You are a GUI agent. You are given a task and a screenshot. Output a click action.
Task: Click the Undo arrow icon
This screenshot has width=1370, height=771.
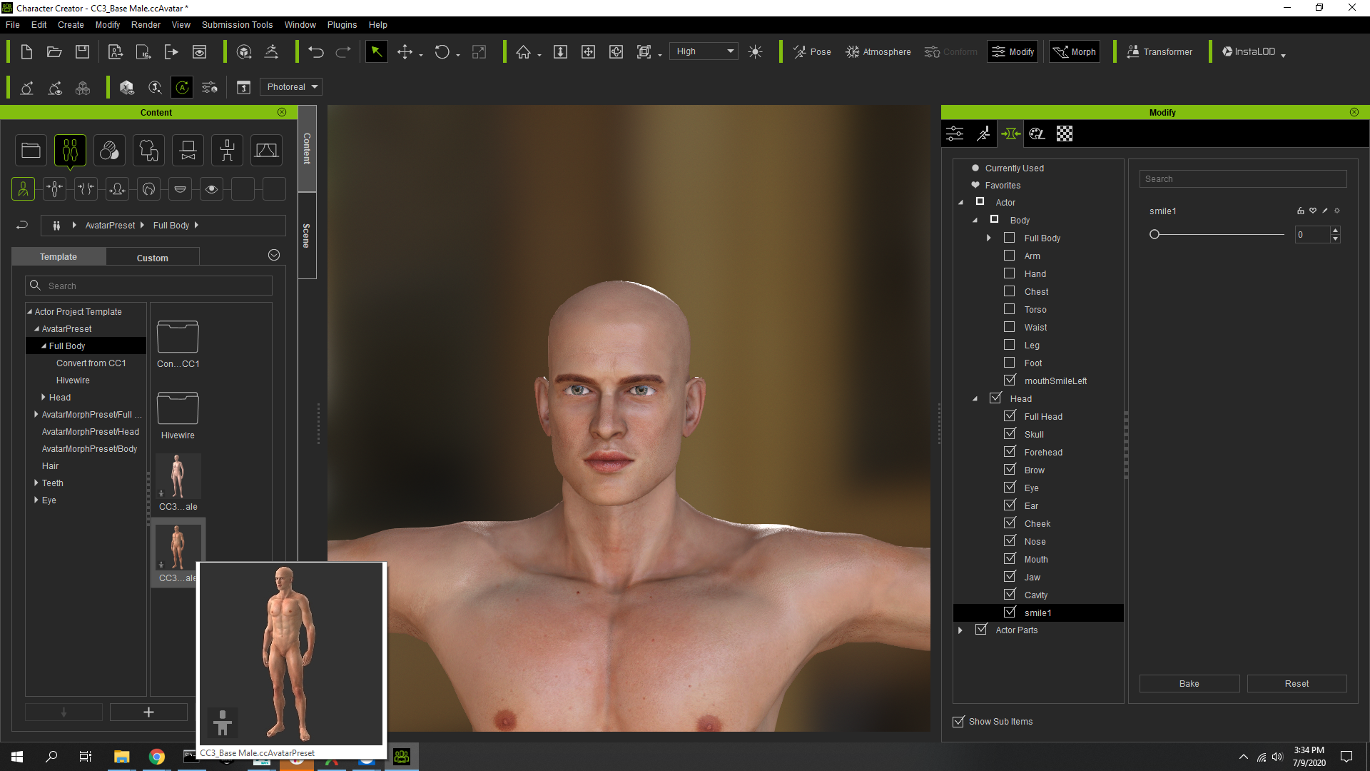pyautogui.click(x=315, y=51)
